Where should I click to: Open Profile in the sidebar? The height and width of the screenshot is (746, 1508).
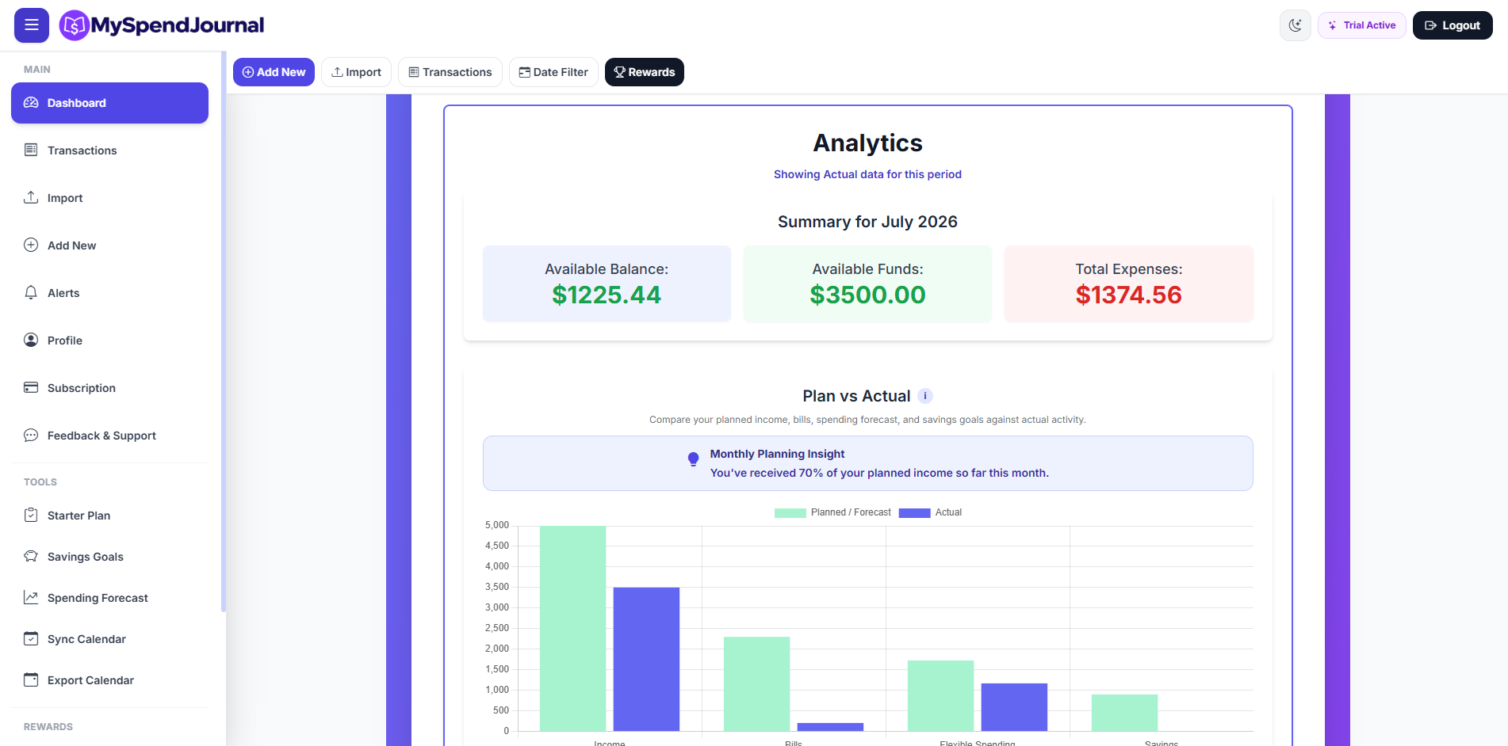[x=109, y=341]
